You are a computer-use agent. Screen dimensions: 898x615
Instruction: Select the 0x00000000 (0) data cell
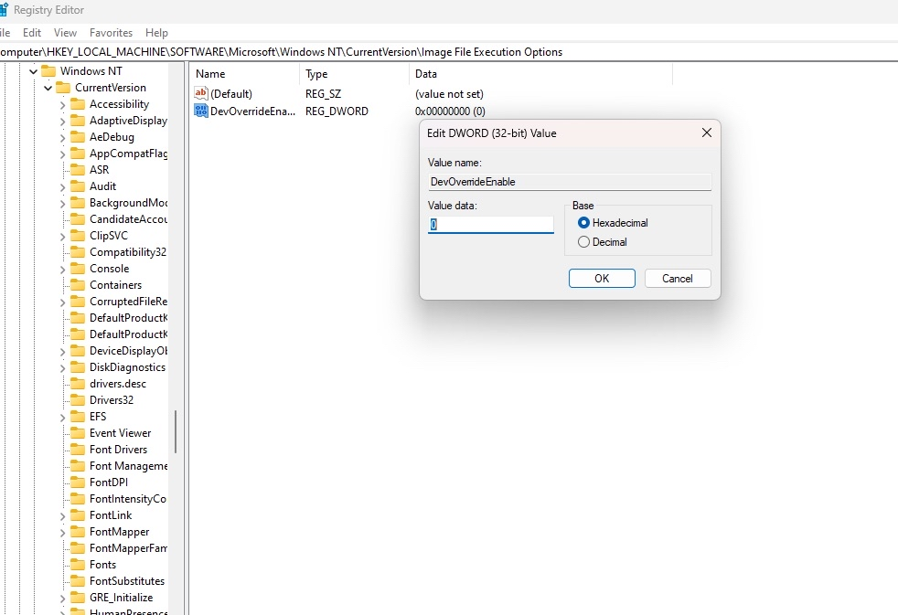(x=450, y=111)
